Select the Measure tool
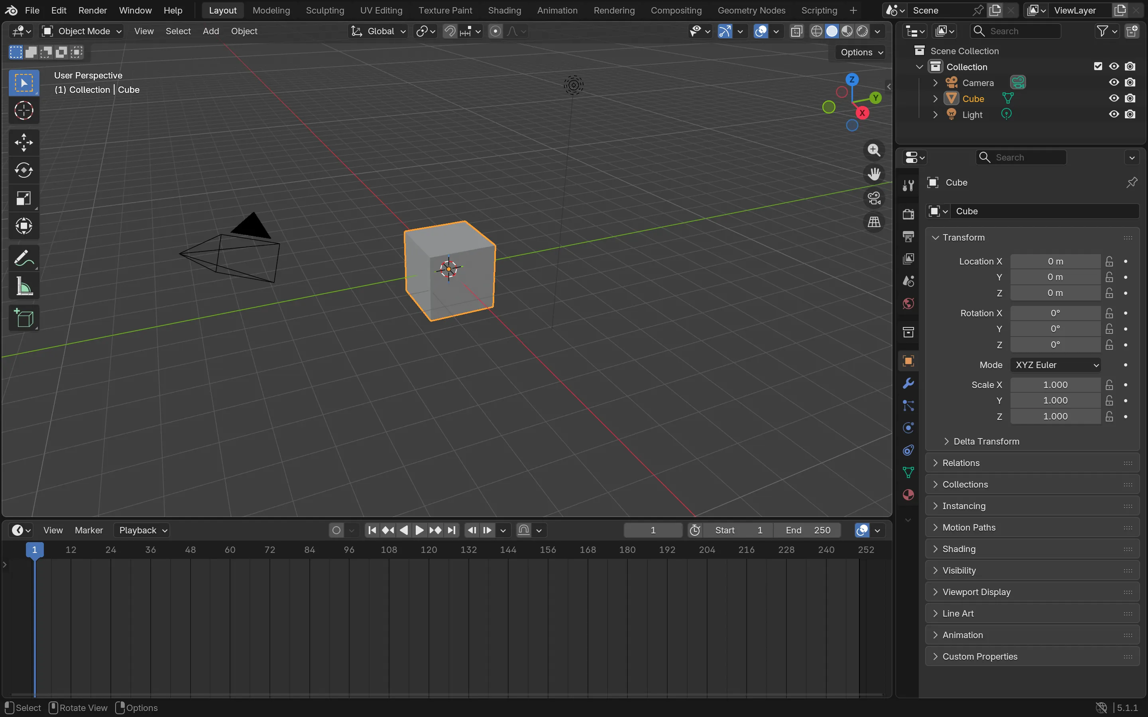Screen dimensions: 1148x717 coord(24,286)
